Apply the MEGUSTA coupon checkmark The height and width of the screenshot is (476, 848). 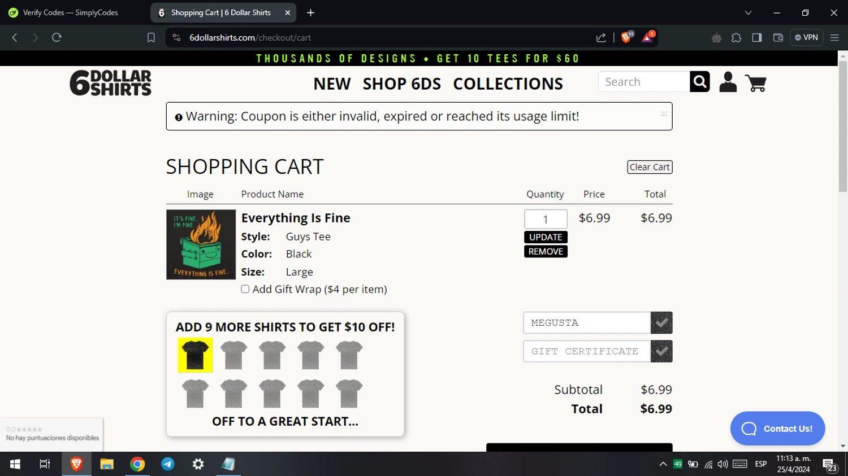(661, 322)
